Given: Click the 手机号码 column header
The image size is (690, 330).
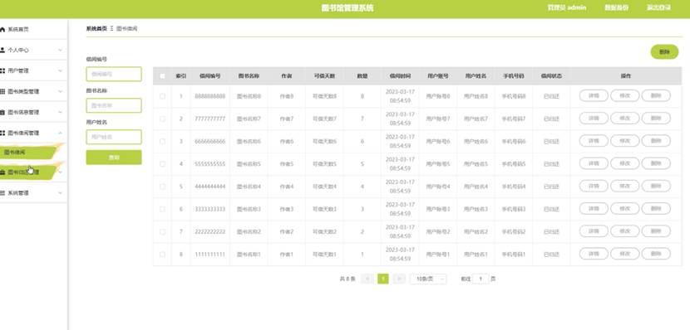Looking at the screenshot, I should [514, 76].
